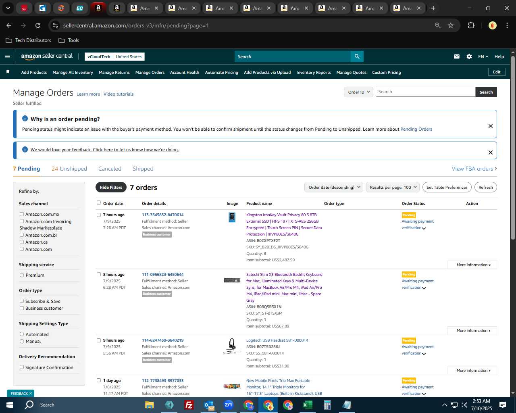Screen dimensions: 516x413
Task: Check the Business customer filter
Action: 22,308
